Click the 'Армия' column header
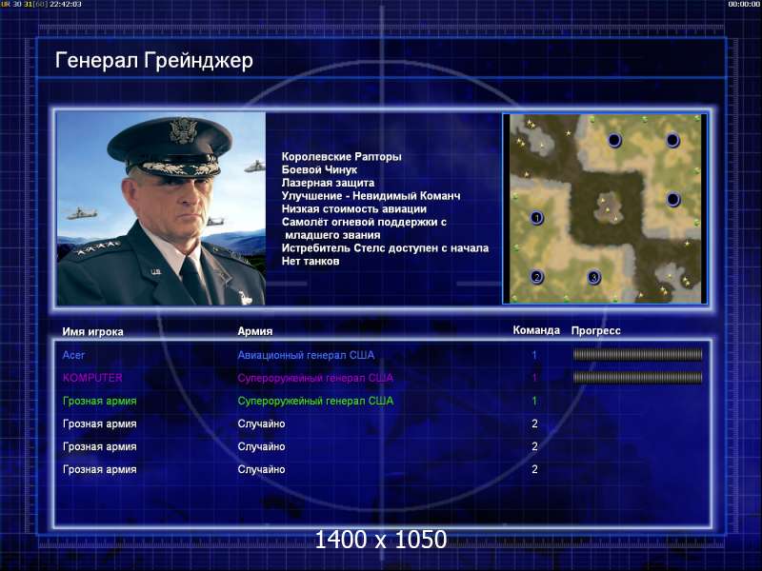762x571 pixels. 255,331
